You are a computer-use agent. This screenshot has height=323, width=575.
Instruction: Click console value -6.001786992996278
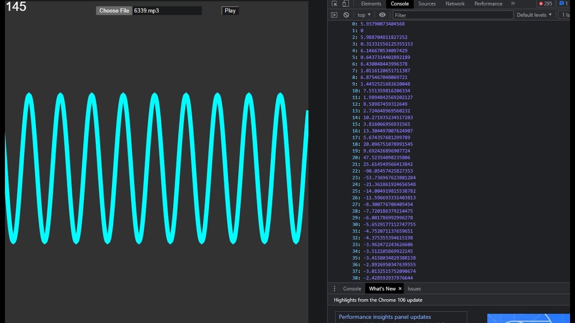(x=388, y=218)
